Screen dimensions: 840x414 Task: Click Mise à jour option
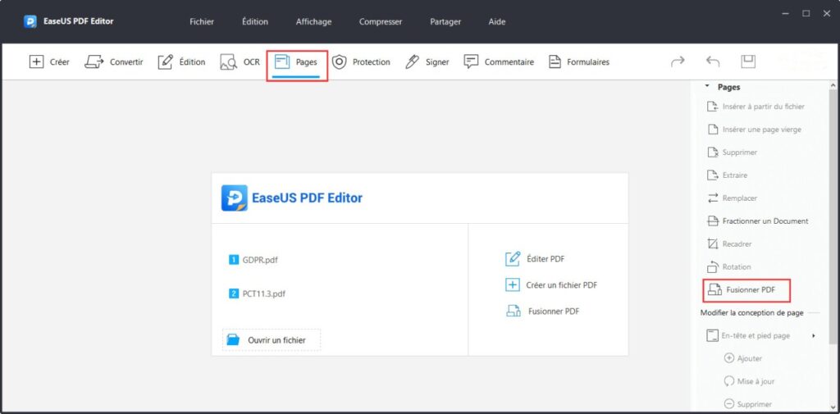(750, 381)
